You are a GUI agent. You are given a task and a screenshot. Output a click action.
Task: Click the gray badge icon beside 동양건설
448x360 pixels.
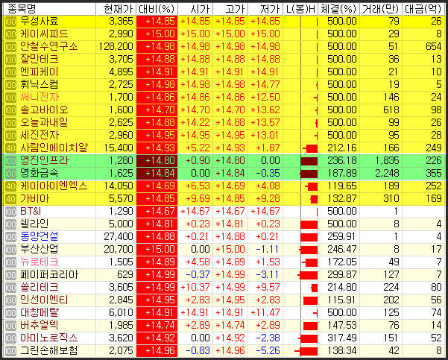pyautogui.click(x=11, y=237)
